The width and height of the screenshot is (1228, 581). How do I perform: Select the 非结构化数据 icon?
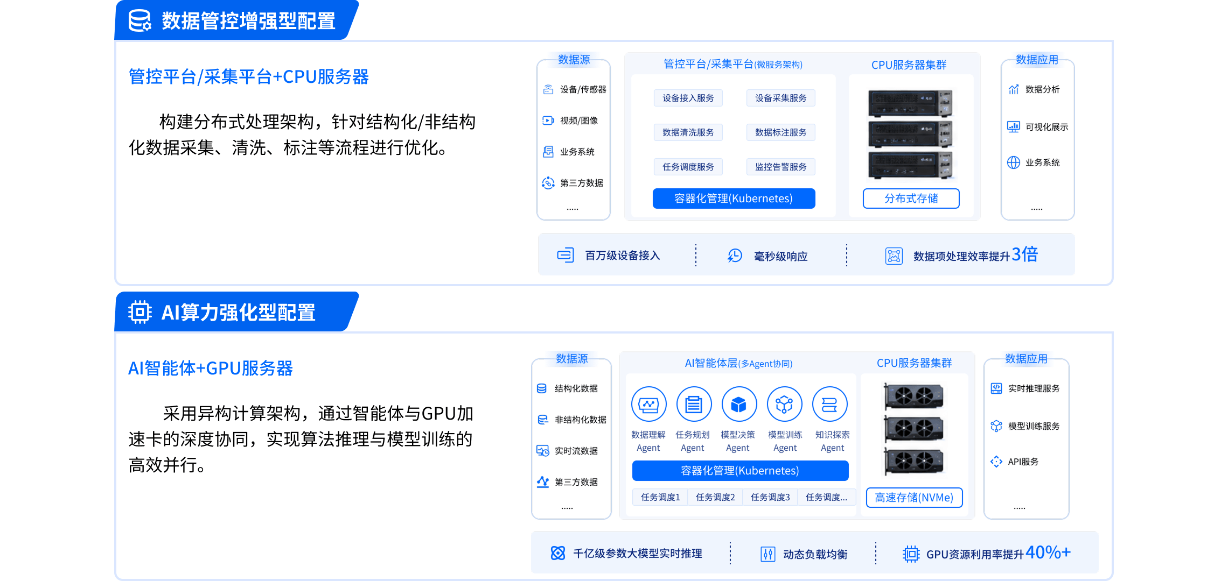543,420
